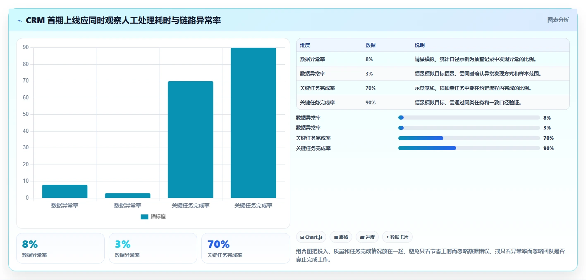
Task: Open the 70% 关键任务完成率 summary card
Action: pos(246,248)
